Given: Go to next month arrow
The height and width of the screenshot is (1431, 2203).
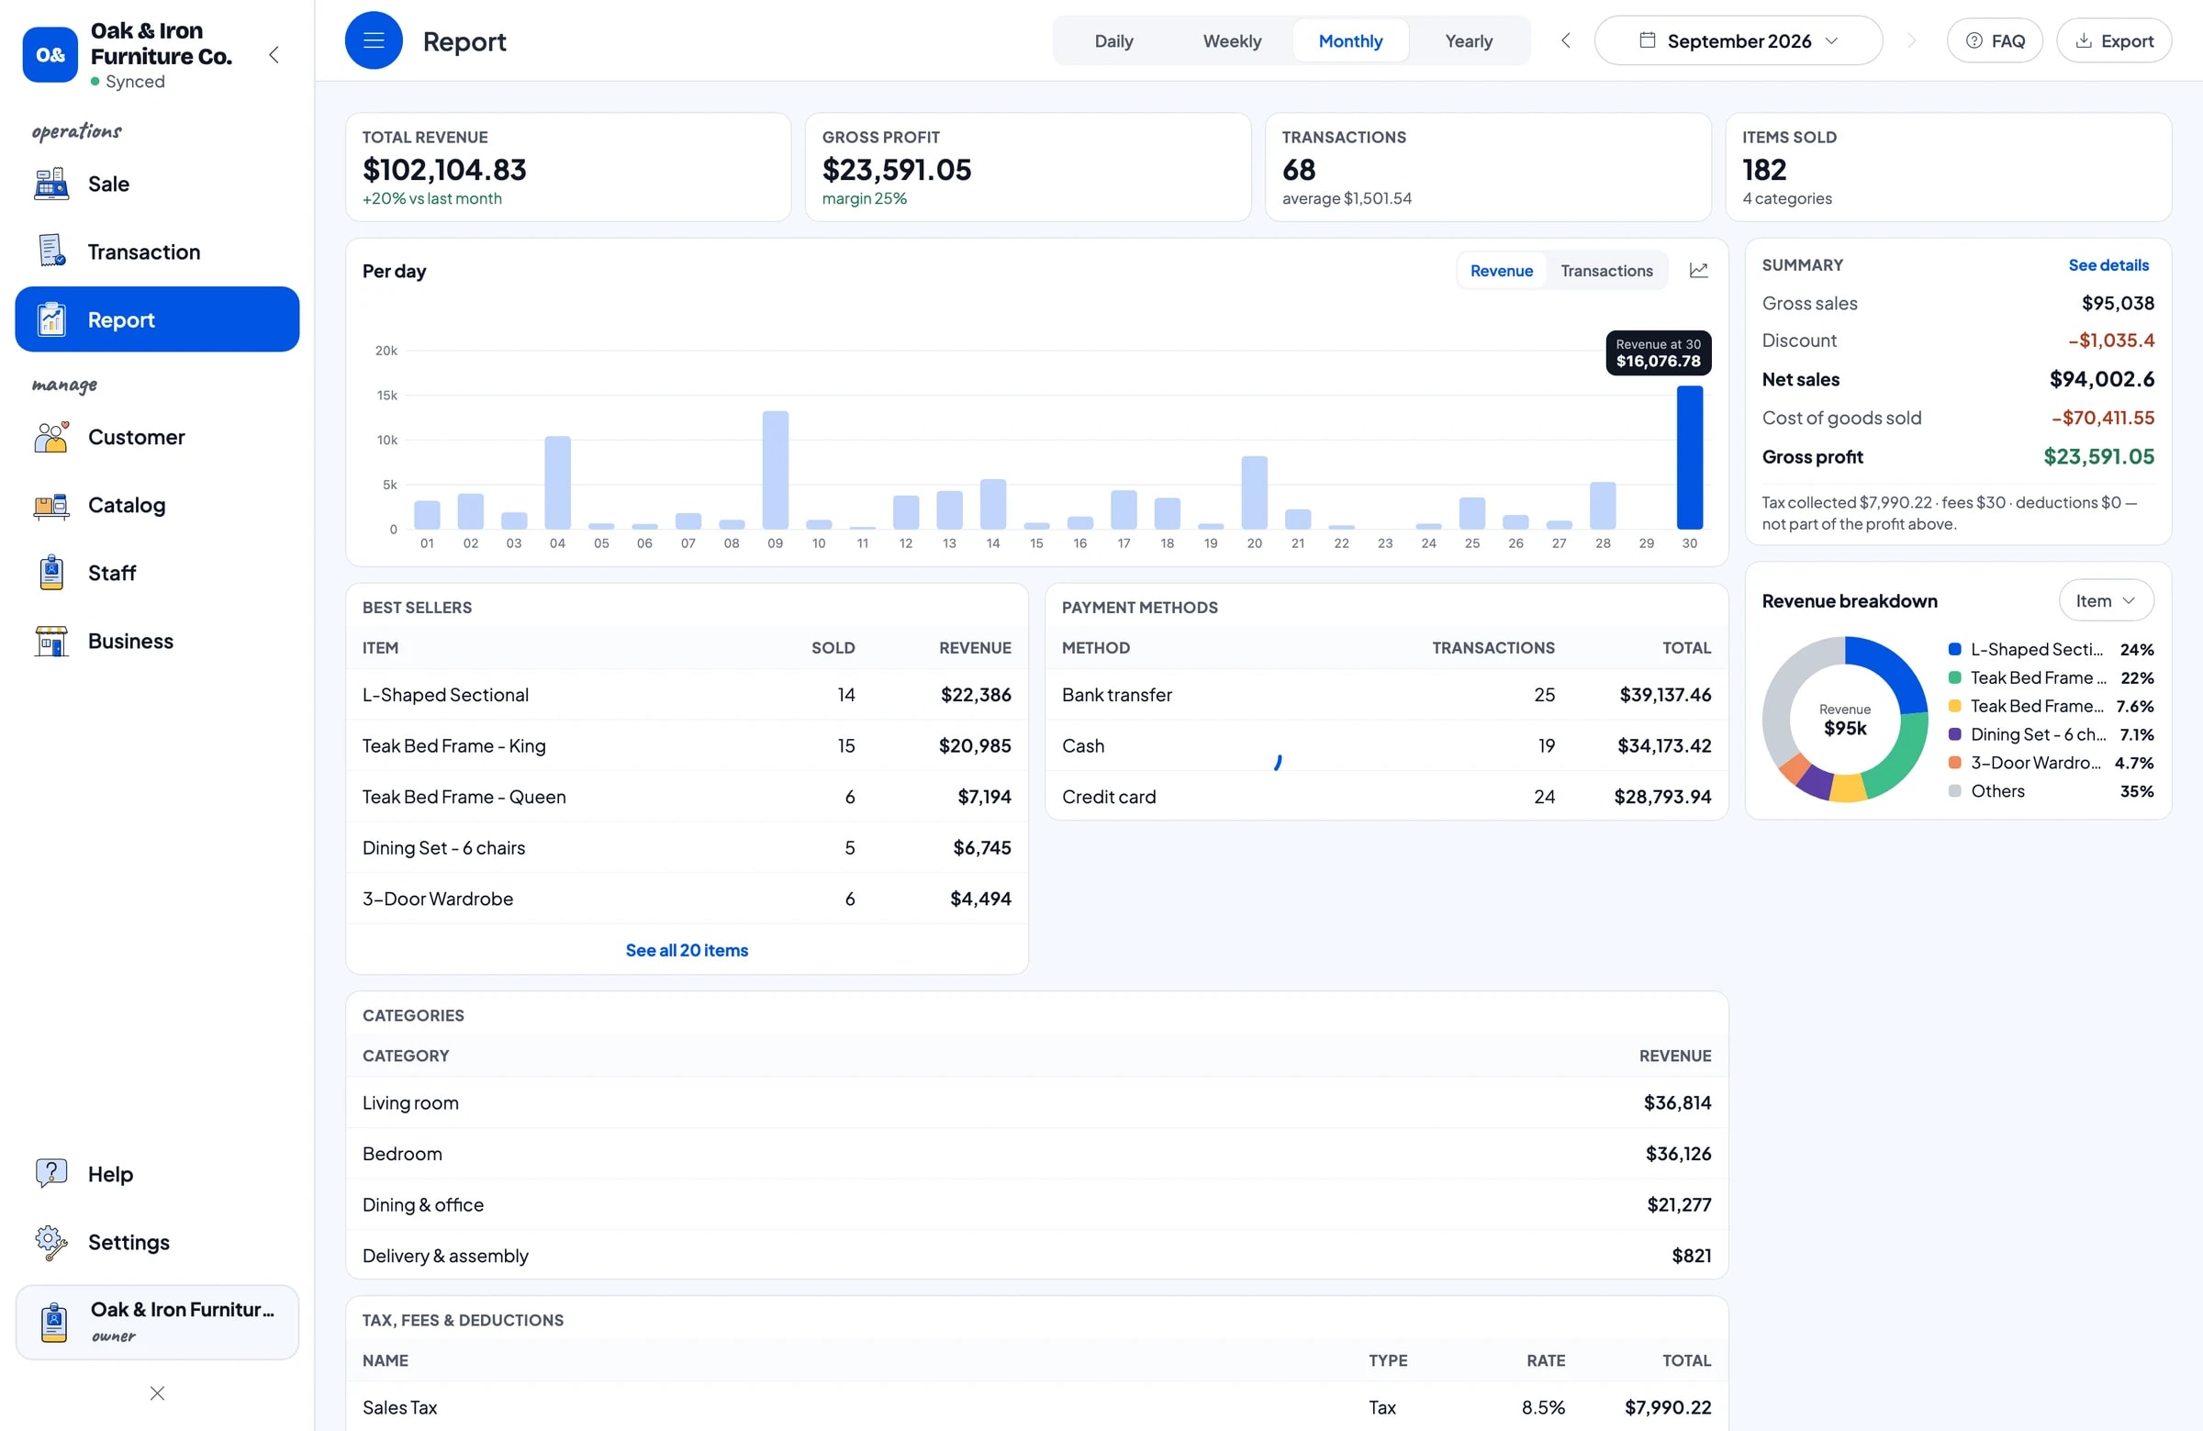Looking at the screenshot, I should (x=1911, y=40).
